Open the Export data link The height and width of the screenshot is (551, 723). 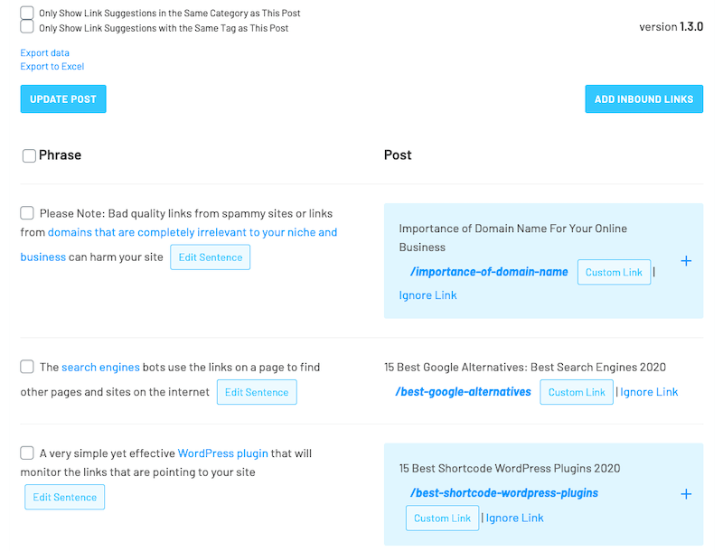point(45,53)
